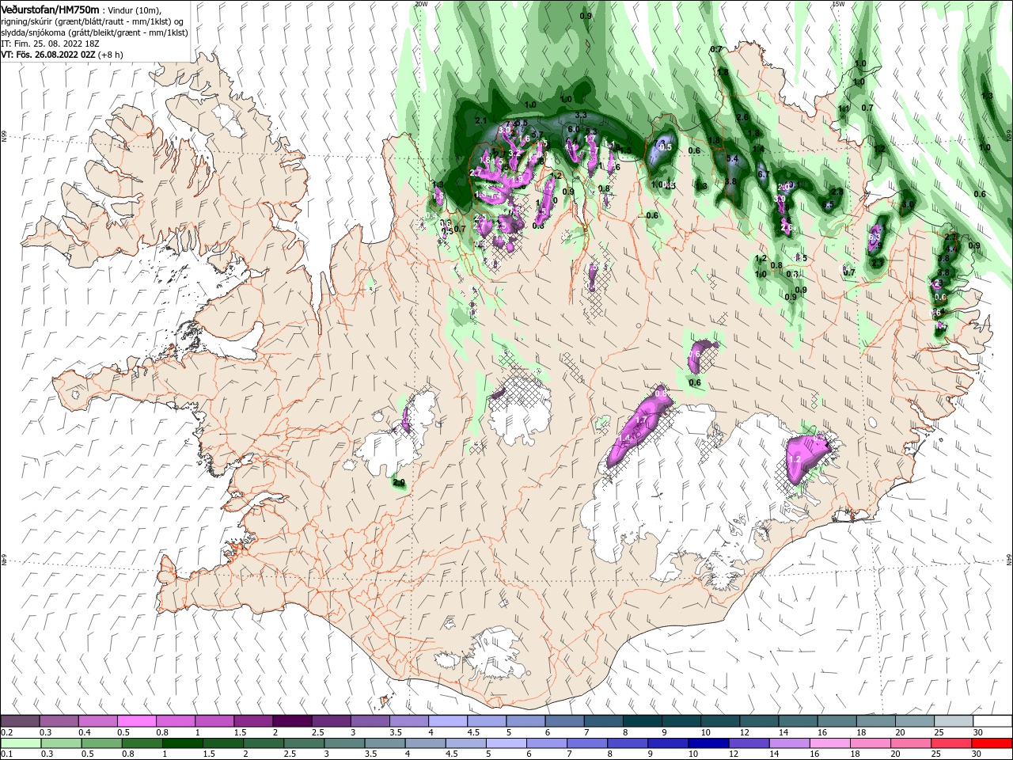Select the grey-teal swatch labeled 18 in upper legend
This screenshot has height=760, width=1013.
pyautogui.click(x=877, y=721)
